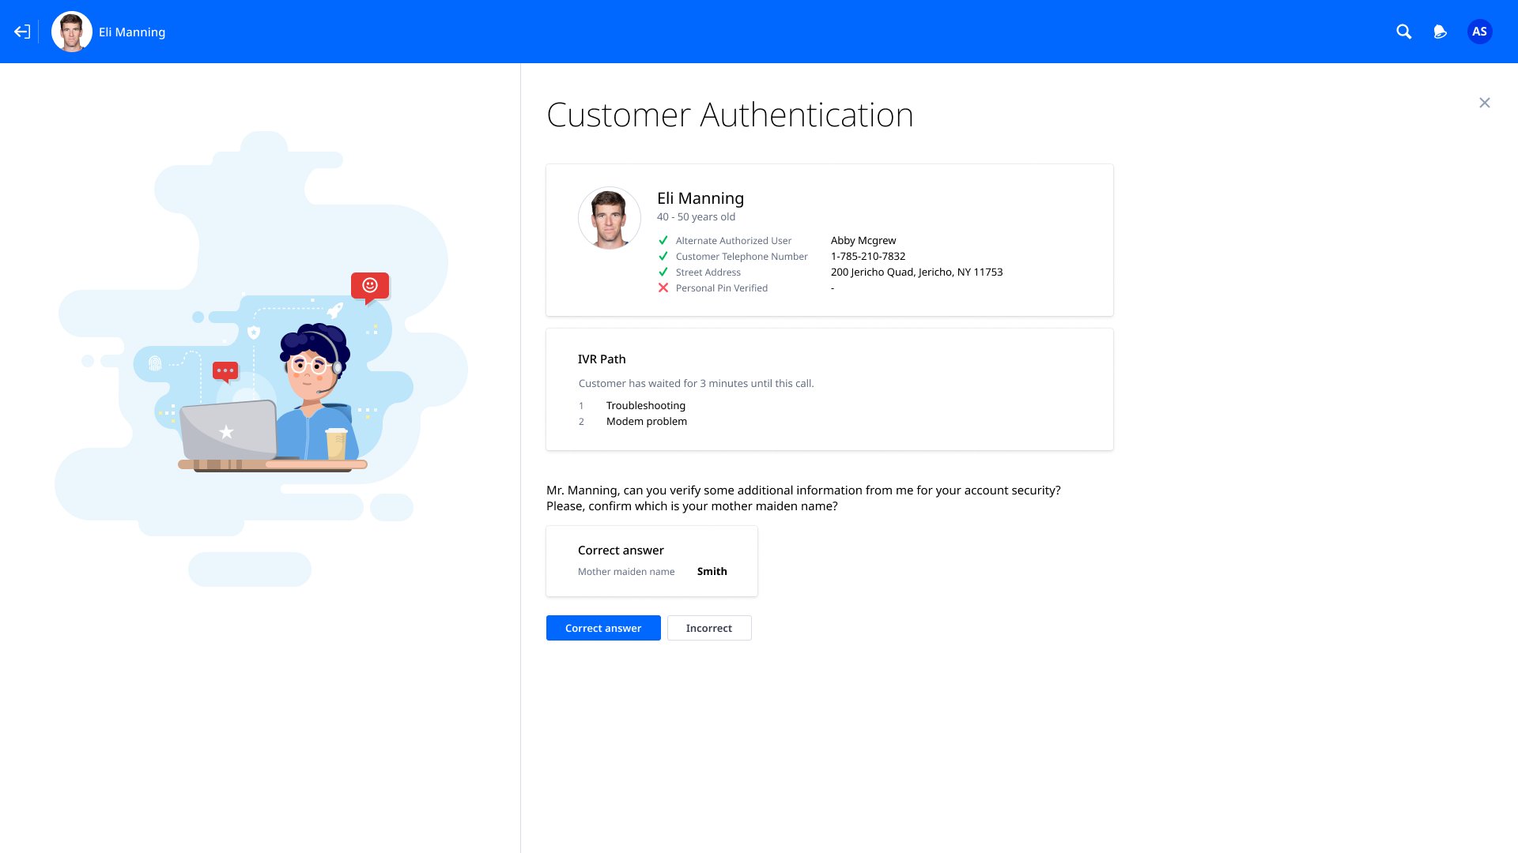Click green check beside Alternate Authorized User
The width and height of the screenshot is (1518, 853).
pos(663,240)
